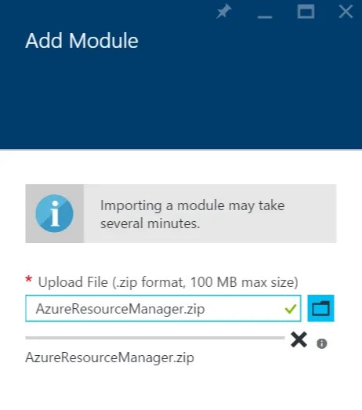Click the Add Module title
The image size is (362, 410).
click(x=81, y=41)
